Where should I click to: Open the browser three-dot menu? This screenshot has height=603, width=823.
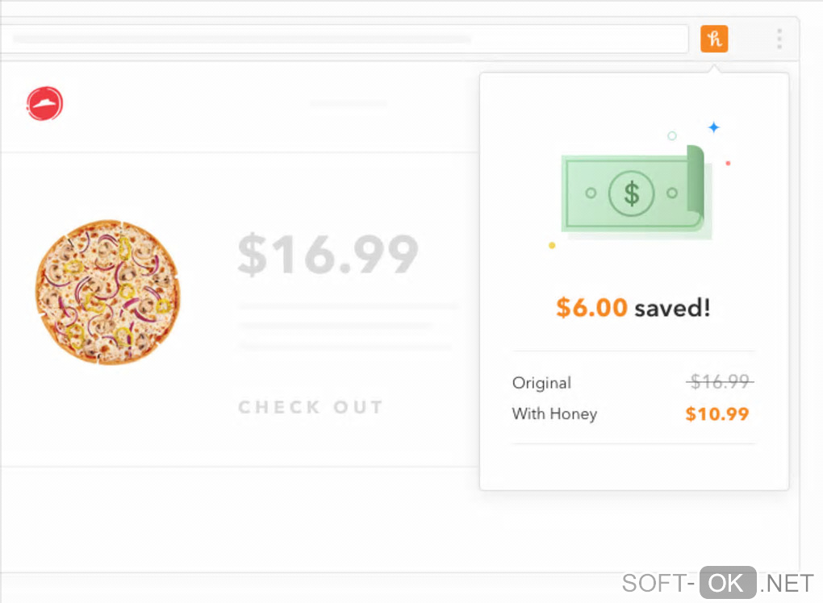[779, 39]
